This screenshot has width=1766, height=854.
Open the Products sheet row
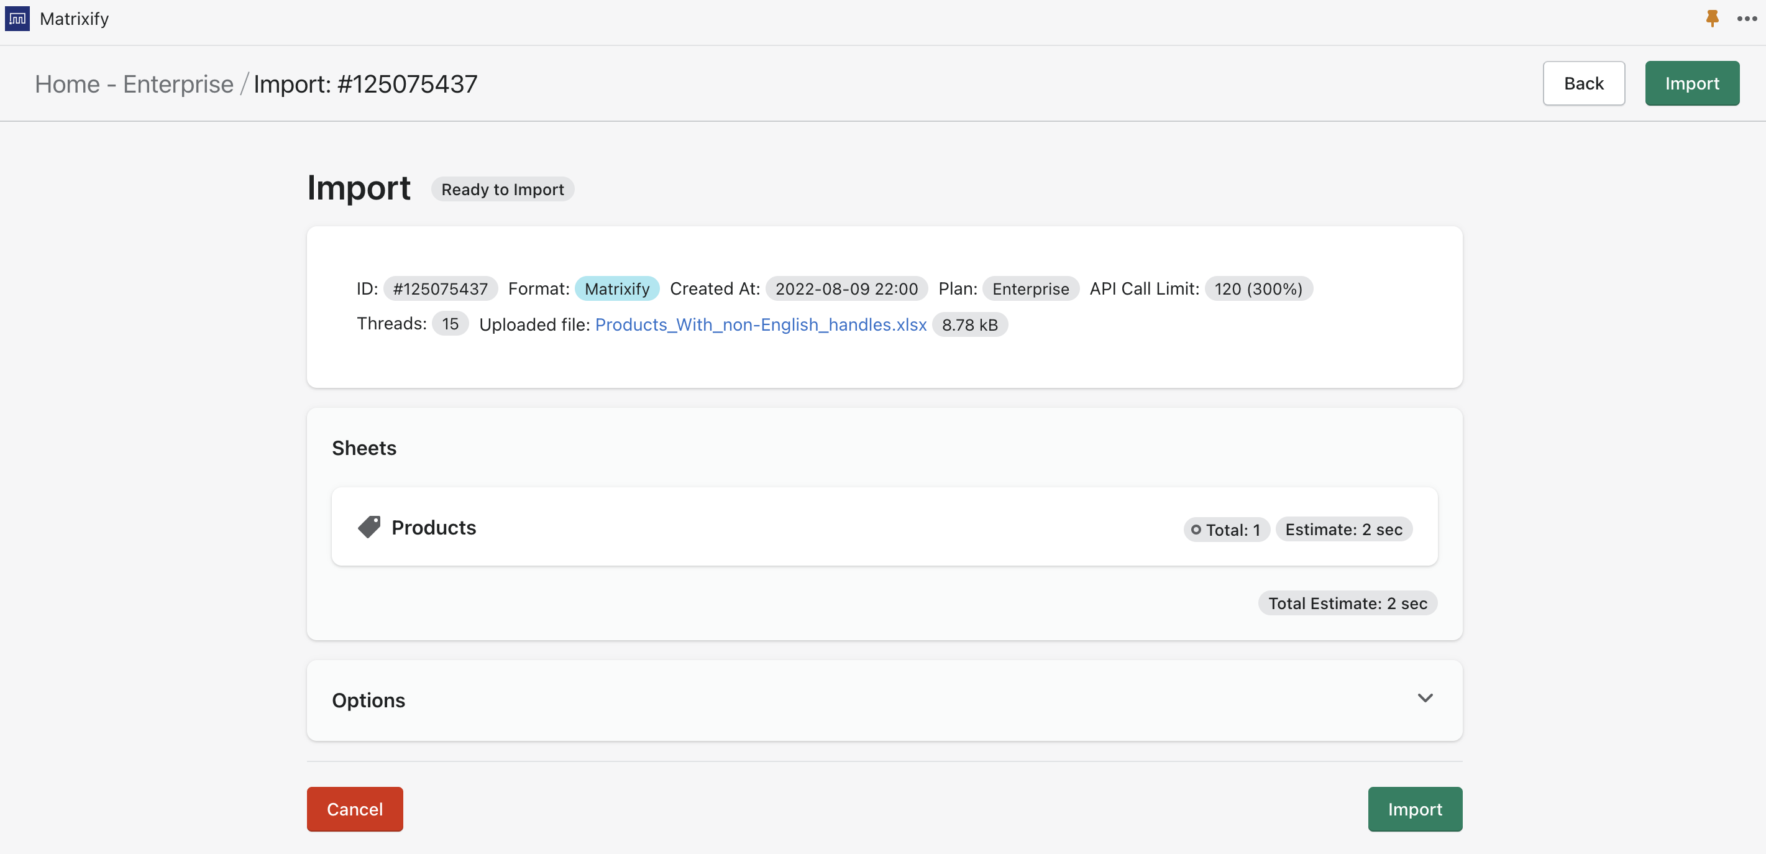433,527
